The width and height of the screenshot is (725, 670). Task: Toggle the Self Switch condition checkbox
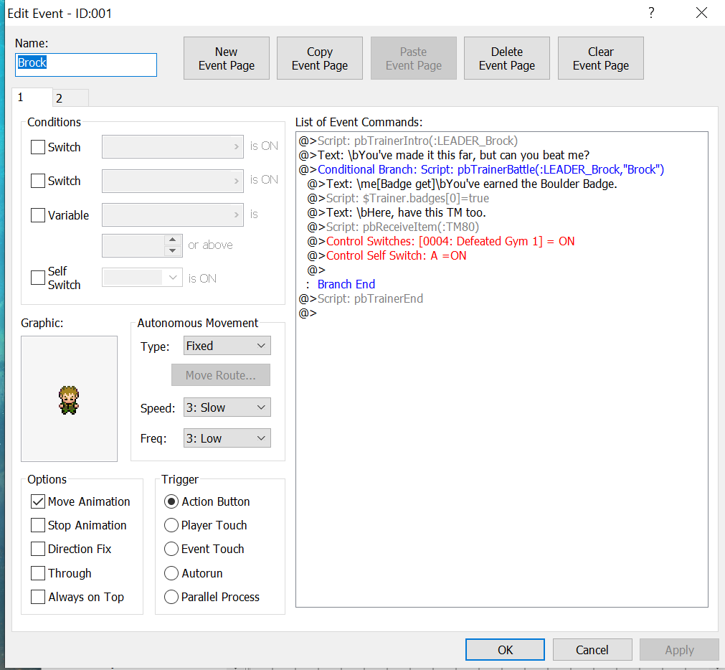(38, 278)
